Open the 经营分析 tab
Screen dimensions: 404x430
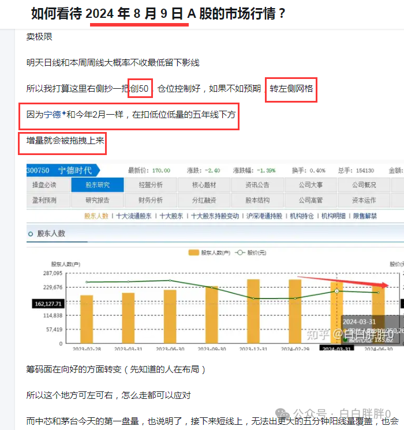coord(151,185)
